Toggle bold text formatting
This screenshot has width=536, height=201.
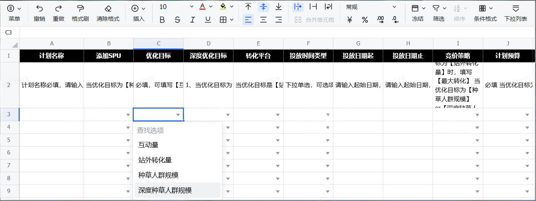(x=162, y=20)
